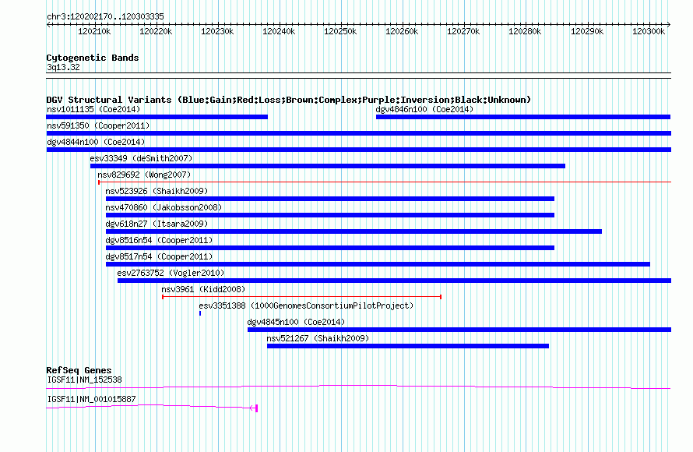693x452 pixels.
Task: Click the dgv4845n100 (Coe2014) variant bar
Action: point(459,330)
